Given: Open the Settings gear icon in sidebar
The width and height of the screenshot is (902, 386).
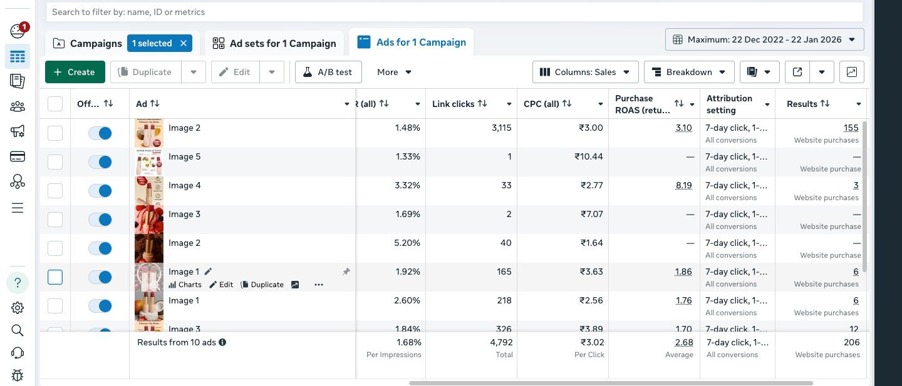Looking at the screenshot, I should [x=18, y=308].
